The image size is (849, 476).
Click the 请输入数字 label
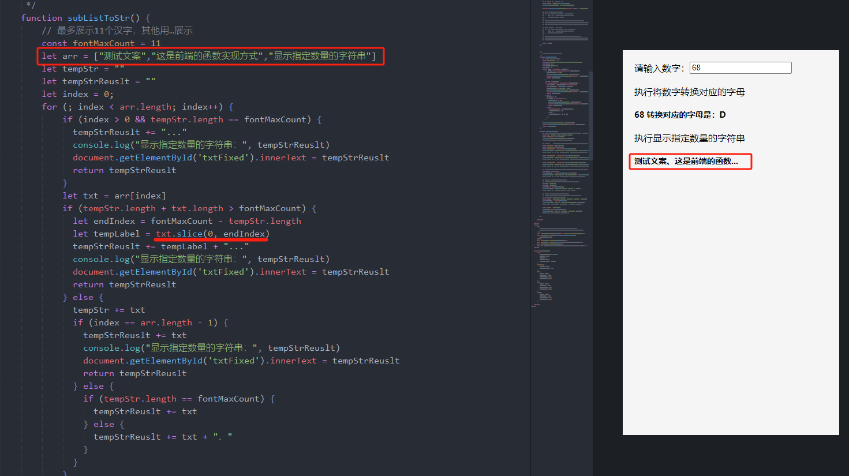(659, 69)
